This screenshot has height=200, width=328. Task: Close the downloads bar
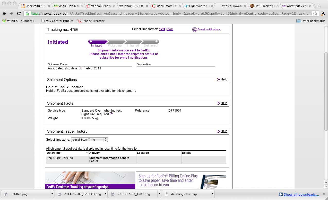click(324, 194)
